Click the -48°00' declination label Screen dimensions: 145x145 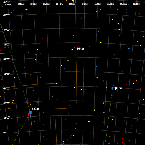6,45
